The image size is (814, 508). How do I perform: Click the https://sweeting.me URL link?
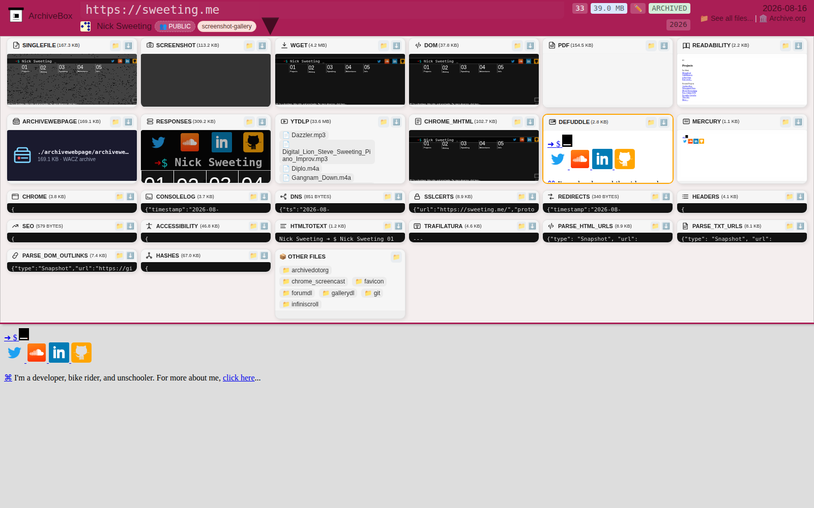[x=152, y=10]
